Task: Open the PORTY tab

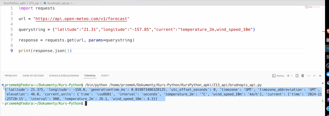Action: [105, 76]
